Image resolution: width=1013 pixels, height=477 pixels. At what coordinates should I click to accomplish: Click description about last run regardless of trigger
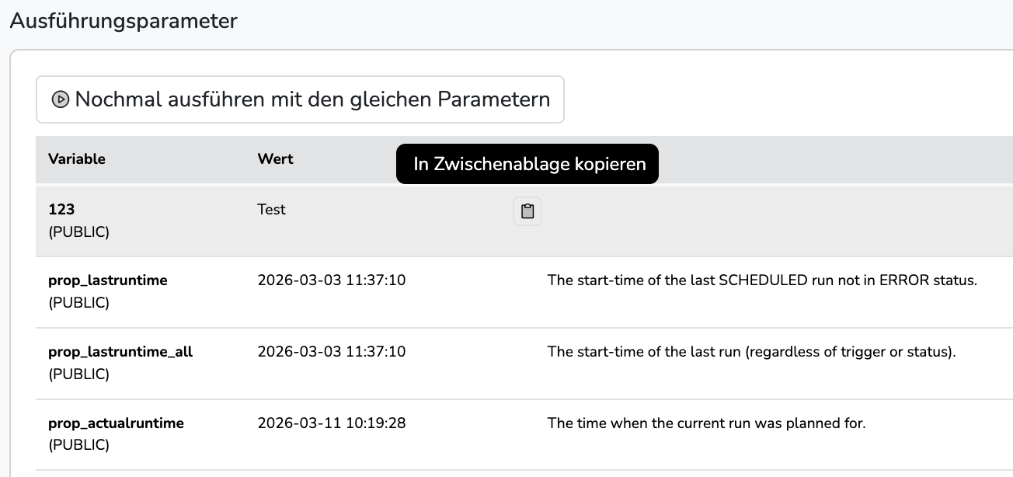pos(750,352)
